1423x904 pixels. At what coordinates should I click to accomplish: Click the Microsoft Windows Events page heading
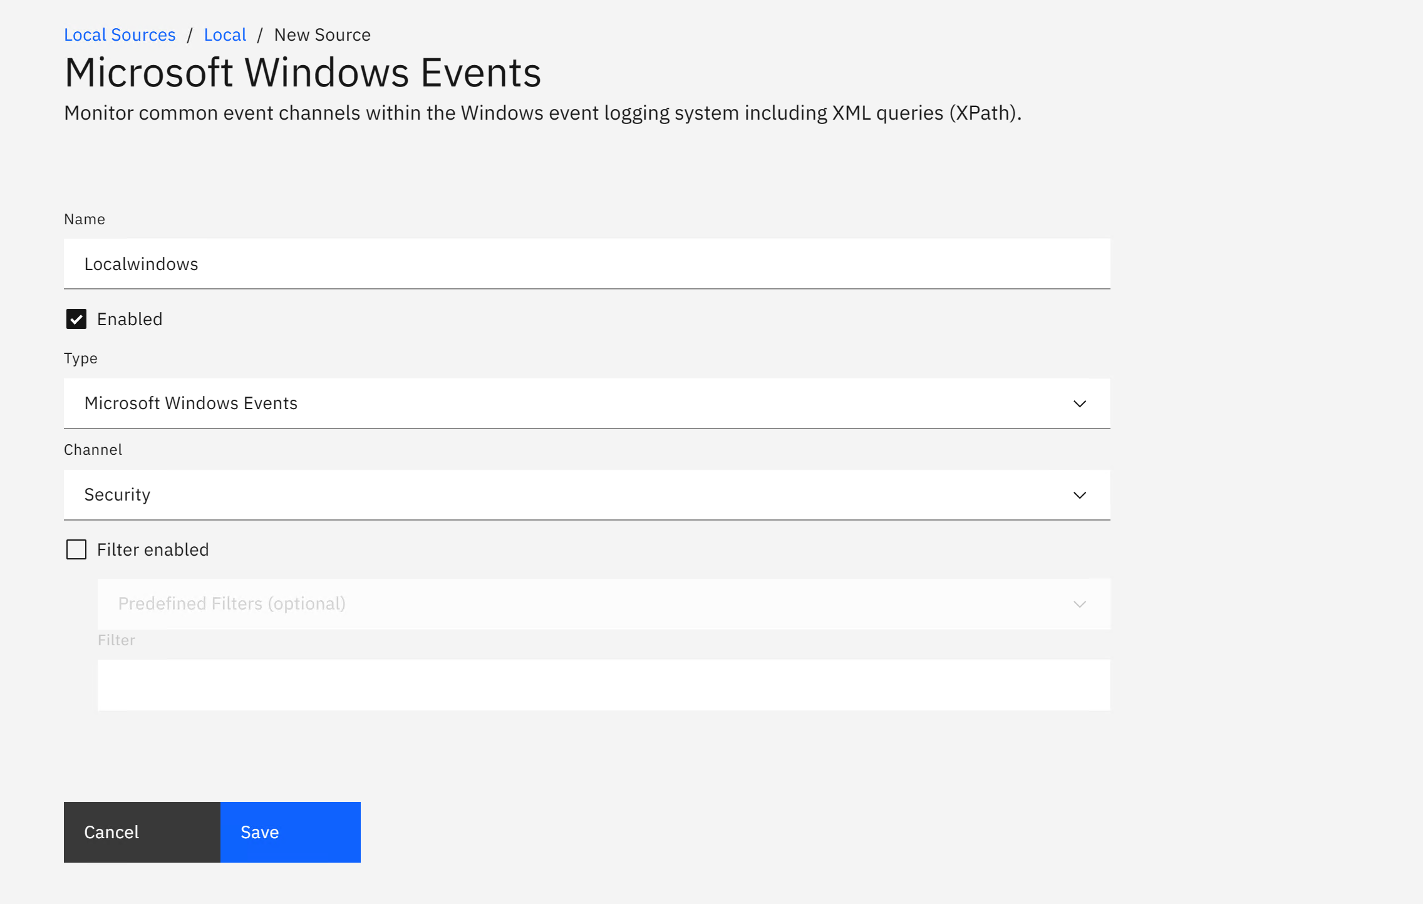click(303, 73)
